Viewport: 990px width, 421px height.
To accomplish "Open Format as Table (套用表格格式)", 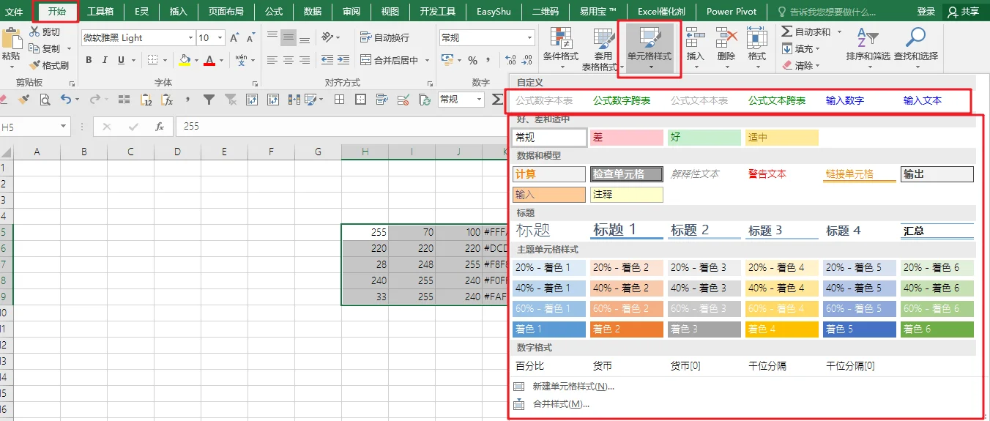I will pyautogui.click(x=603, y=50).
